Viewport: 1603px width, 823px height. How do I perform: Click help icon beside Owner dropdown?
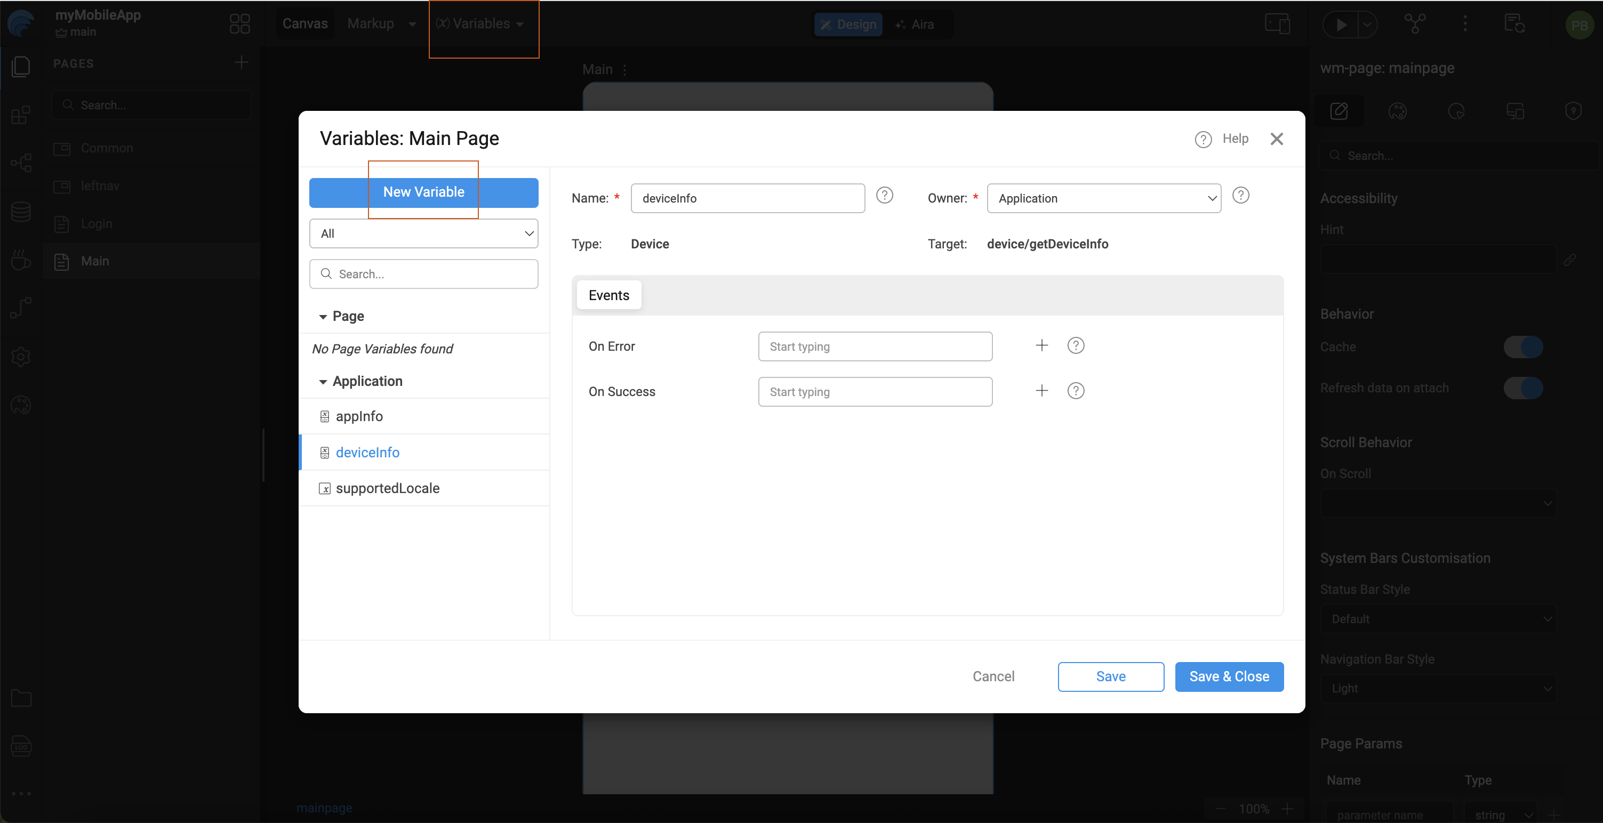(x=1240, y=196)
